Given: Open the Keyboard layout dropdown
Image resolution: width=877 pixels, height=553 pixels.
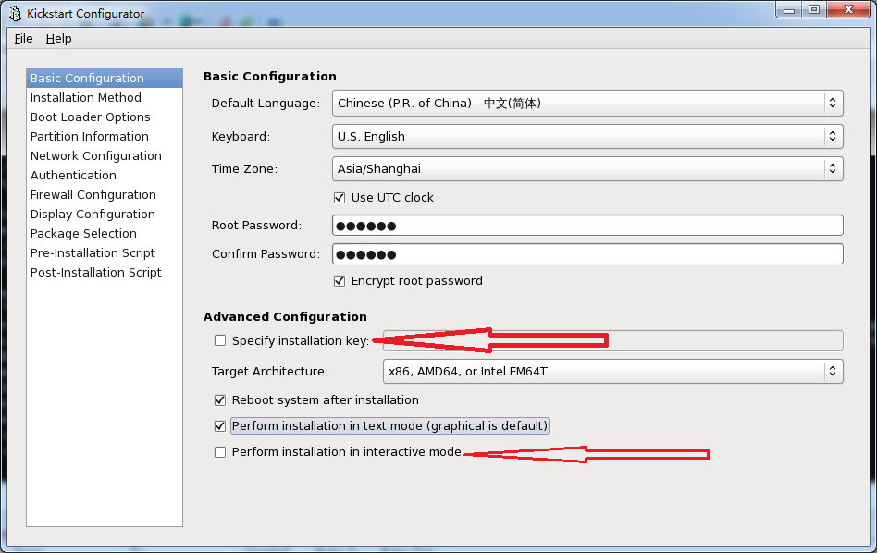Looking at the screenshot, I should (x=587, y=136).
